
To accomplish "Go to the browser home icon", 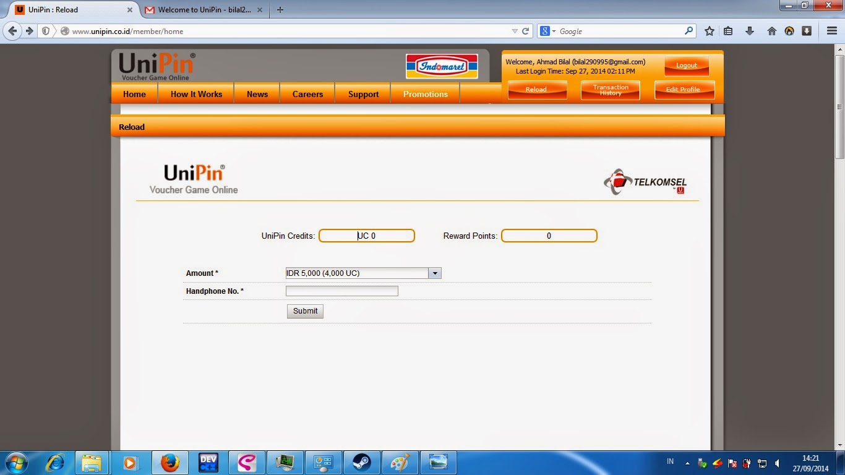I will (x=771, y=31).
